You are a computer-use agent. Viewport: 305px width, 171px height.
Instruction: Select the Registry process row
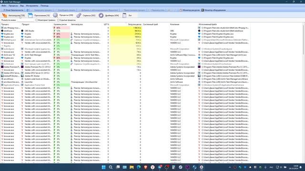[125, 46]
